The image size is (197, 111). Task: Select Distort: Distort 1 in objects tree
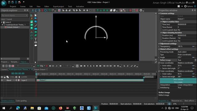tap(13, 27)
